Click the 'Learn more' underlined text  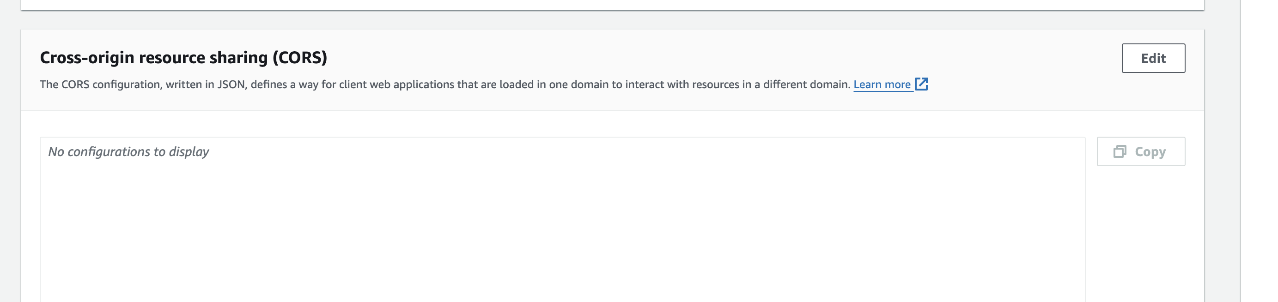(x=882, y=85)
